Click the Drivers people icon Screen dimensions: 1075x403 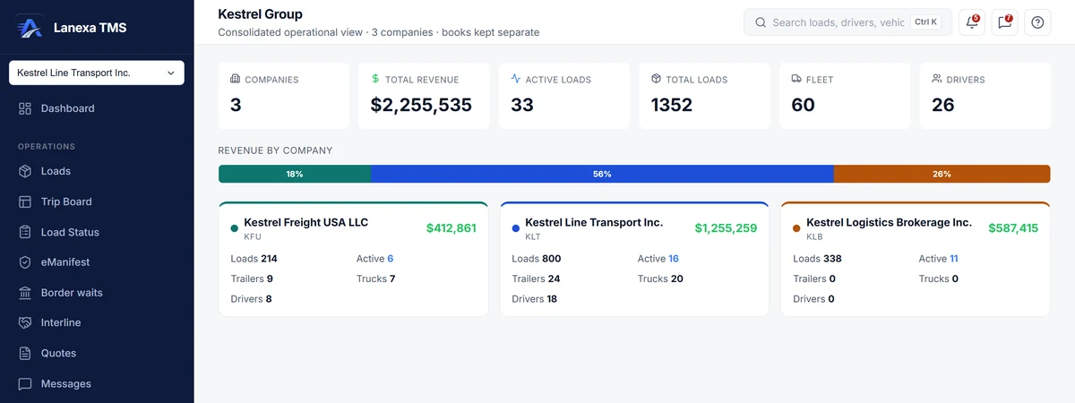coord(937,79)
